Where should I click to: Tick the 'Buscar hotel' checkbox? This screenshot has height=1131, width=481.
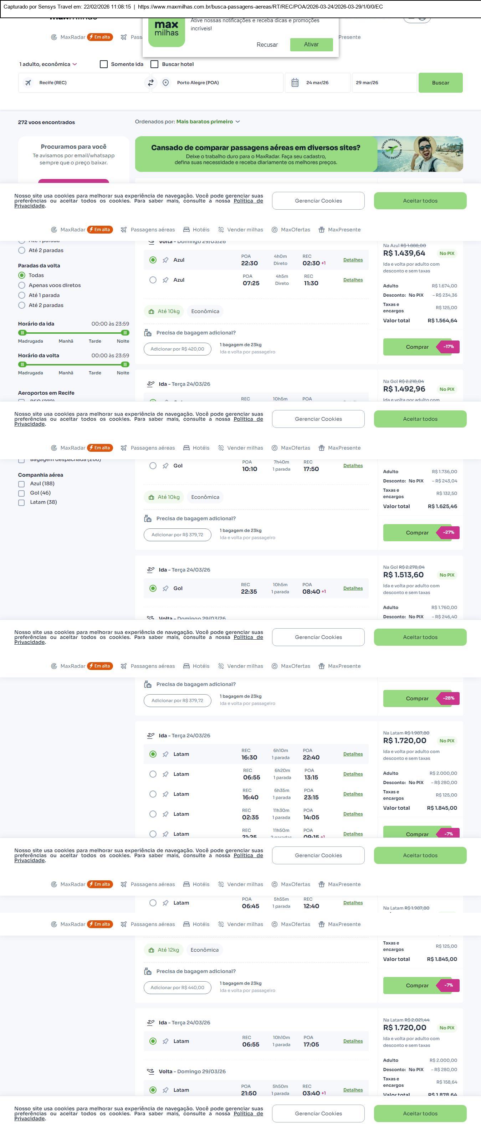pyautogui.click(x=154, y=64)
